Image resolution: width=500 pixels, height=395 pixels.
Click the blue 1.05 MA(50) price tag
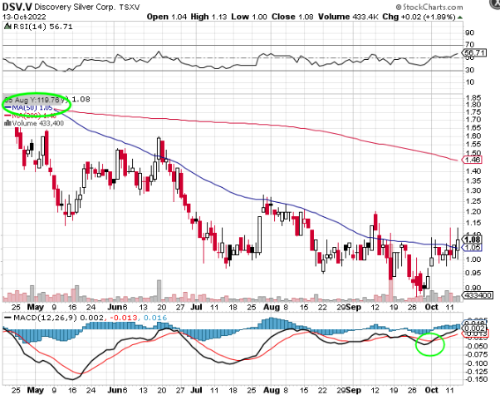click(x=473, y=247)
